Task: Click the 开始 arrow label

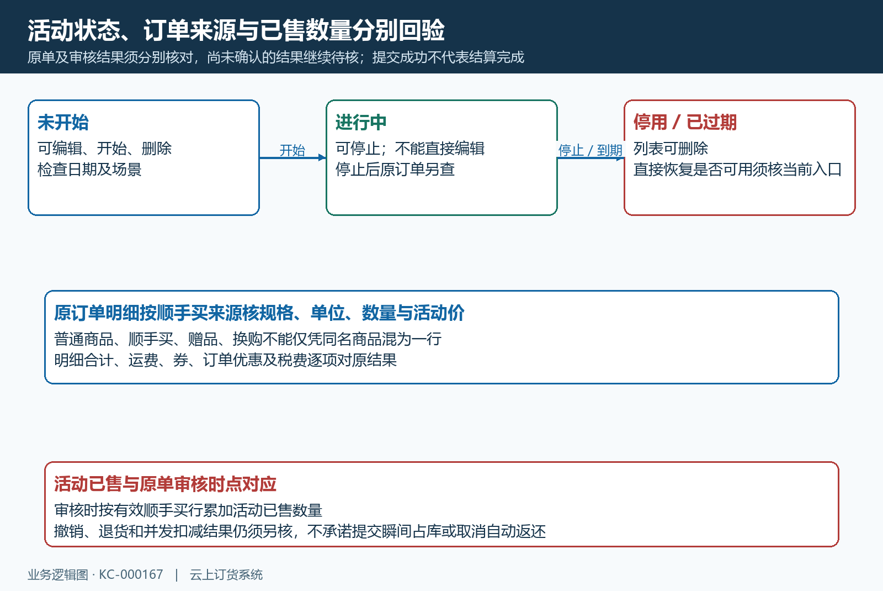Action: [292, 150]
